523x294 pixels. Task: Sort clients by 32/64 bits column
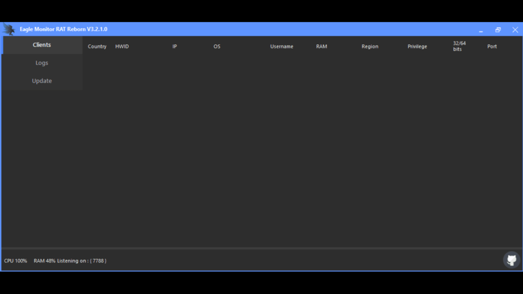pos(459,46)
